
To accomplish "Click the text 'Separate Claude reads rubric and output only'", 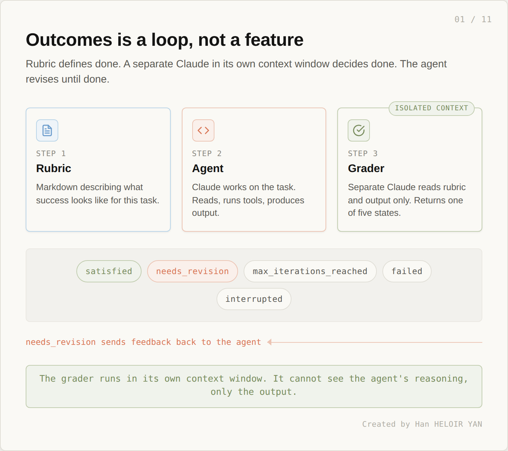I will point(407,194).
